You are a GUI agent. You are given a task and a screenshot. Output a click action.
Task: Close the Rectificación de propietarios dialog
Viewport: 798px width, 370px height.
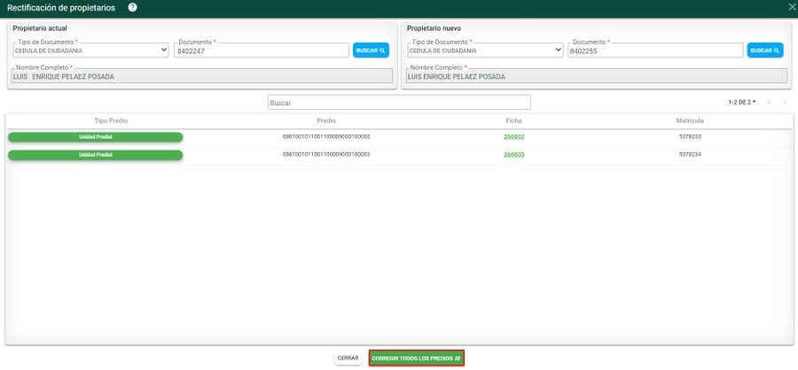[791, 7]
